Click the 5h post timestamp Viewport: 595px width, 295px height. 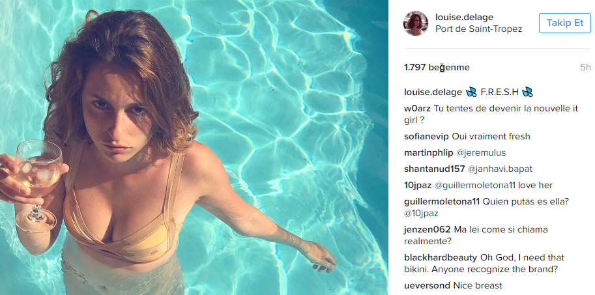click(x=585, y=68)
